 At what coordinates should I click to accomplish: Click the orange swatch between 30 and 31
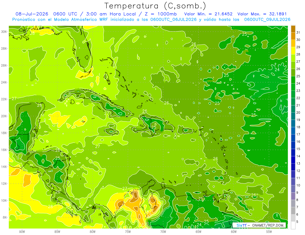coord(293,36)
